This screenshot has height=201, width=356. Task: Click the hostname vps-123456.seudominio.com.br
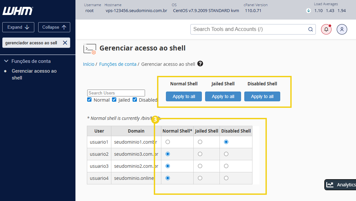[136, 11]
